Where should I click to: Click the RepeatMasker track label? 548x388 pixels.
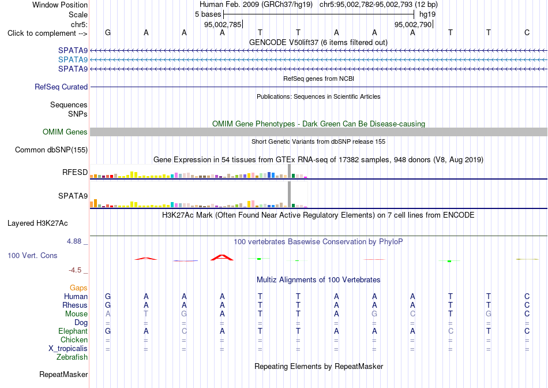(x=63, y=374)
